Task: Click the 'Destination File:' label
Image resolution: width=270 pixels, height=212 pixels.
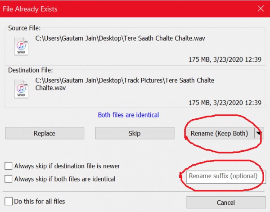Action: 30,70
